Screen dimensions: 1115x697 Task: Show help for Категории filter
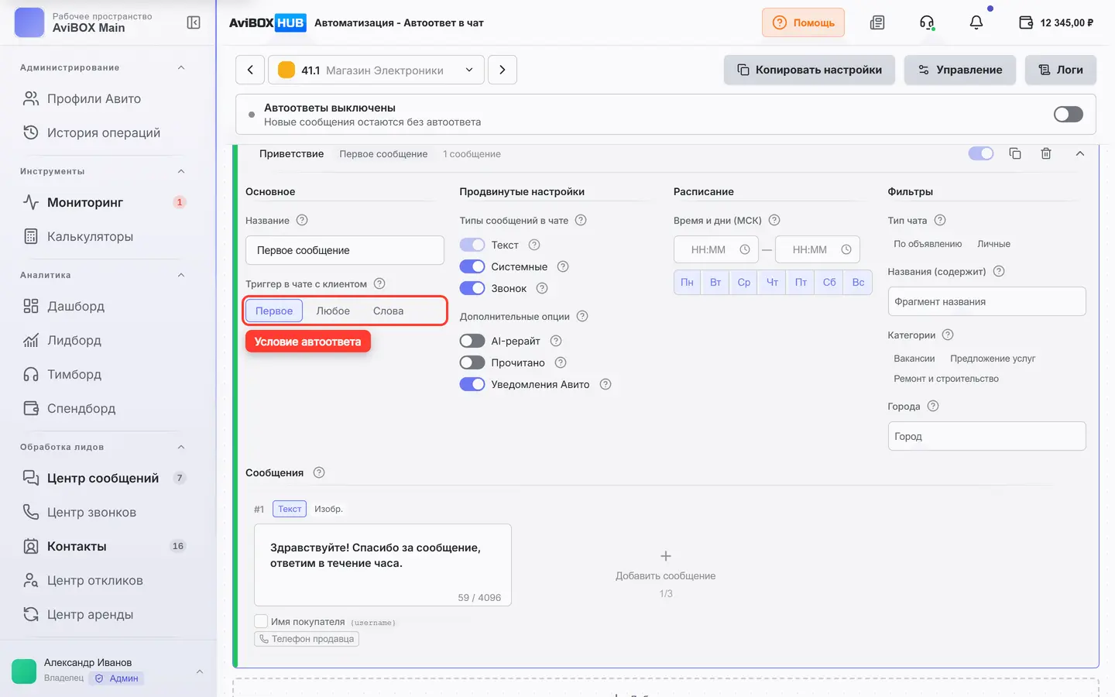pos(948,335)
